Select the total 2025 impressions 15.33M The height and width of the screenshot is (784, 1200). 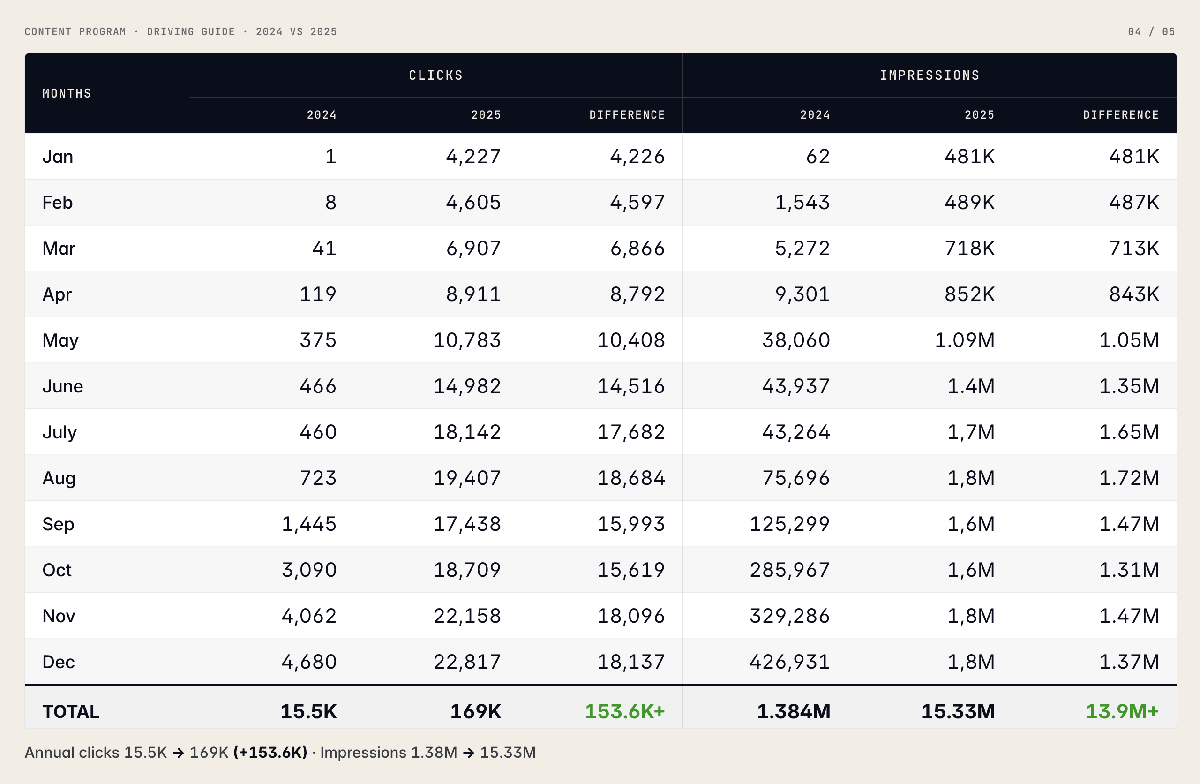tap(958, 711)
